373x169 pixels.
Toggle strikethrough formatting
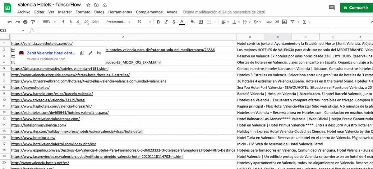pos(174,22)
